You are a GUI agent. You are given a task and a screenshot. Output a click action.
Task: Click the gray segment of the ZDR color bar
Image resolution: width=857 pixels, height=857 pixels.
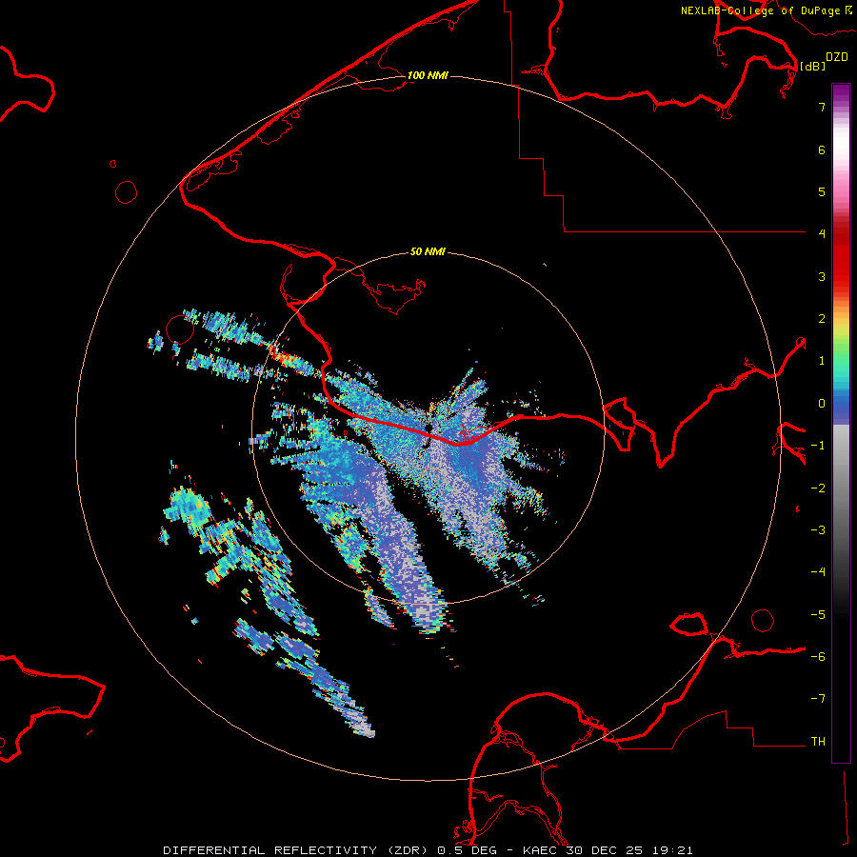[841, 492]
